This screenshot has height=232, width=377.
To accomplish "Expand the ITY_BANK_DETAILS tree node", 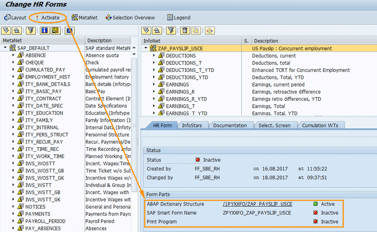I will (14, 84).
